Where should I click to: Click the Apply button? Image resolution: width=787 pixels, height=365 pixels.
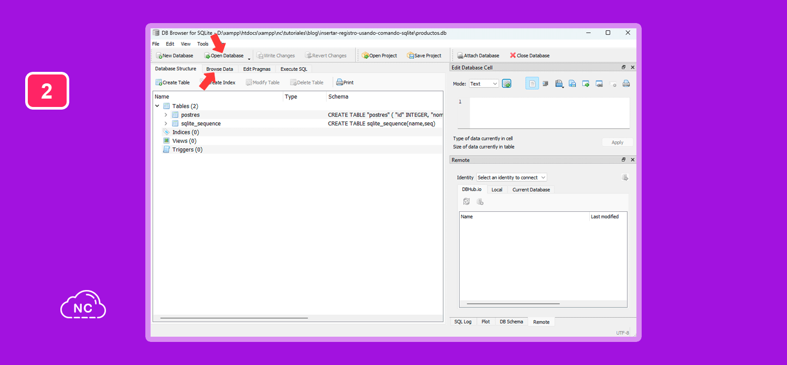pyautogui.click(x=618, y=143)
